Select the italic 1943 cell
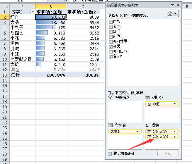This screenshot has width=192, height=164. (x=83, y=70)
